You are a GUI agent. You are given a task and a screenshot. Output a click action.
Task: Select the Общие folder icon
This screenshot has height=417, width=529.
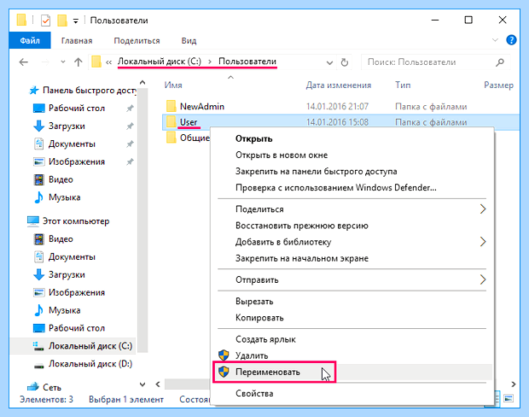click(171, 138)
